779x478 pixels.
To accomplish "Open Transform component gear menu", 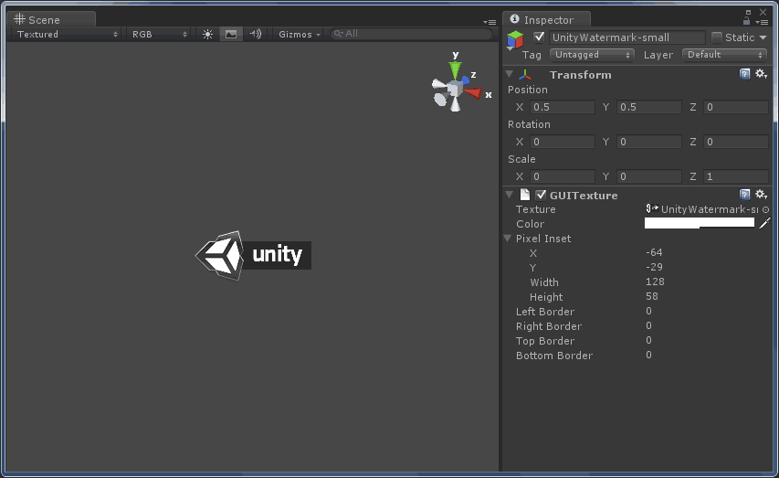I will click(x=761, y=74).
